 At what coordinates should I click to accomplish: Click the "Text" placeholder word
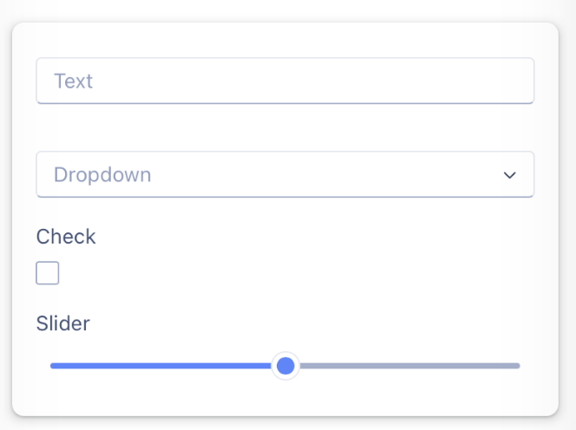[x=74, y=81]
